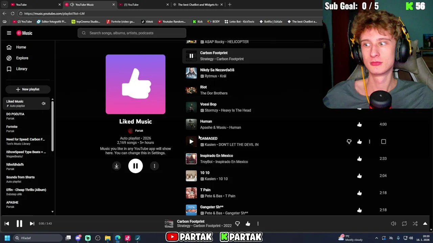
Task: Click the Inspirado En Mexico album thumbnail
Action: click(191, 159)
